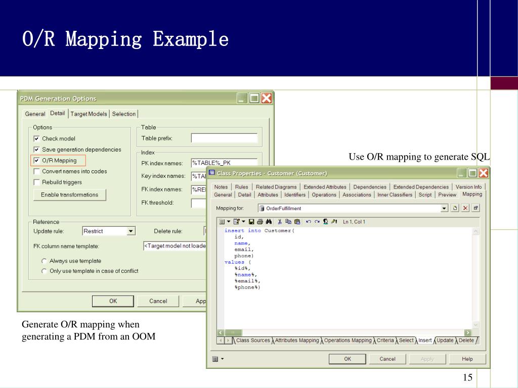This screenshot has height=388, width=518.
Task: Copy selection with copy icon
Action: pyautogui.click(x=288, y=222)
